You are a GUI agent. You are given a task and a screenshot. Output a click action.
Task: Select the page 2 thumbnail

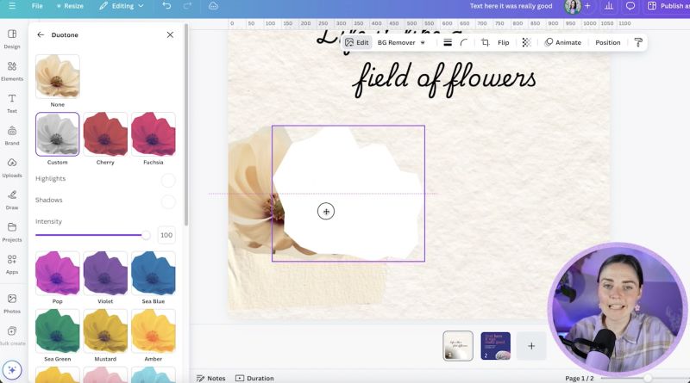point(495,346)
